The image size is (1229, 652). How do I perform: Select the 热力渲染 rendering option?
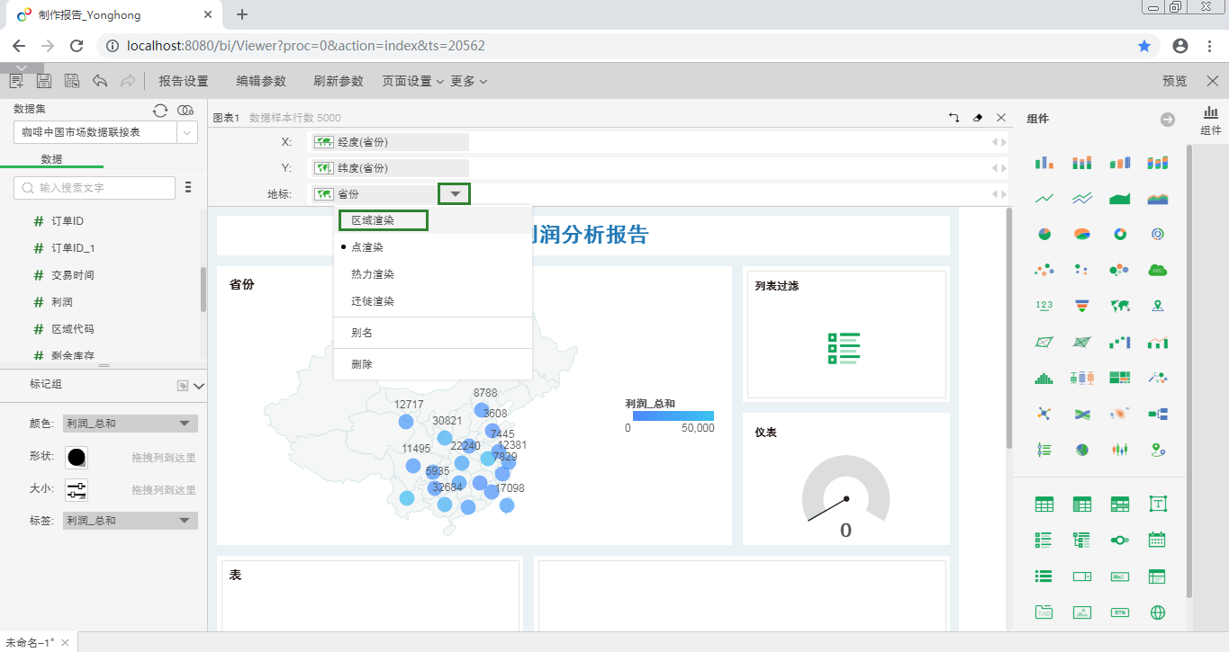click(x=370, y=273)
